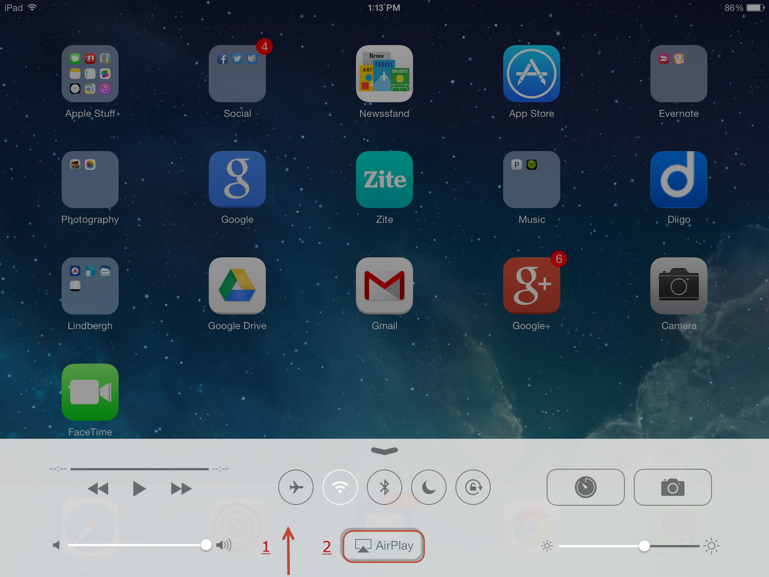Launch the Google+ app
This screenshot has width=769, height=577.
[x=532, y=286]
